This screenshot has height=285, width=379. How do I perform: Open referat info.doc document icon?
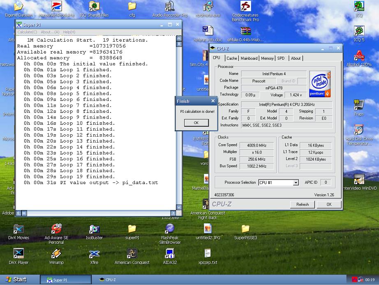click(208, 33)
